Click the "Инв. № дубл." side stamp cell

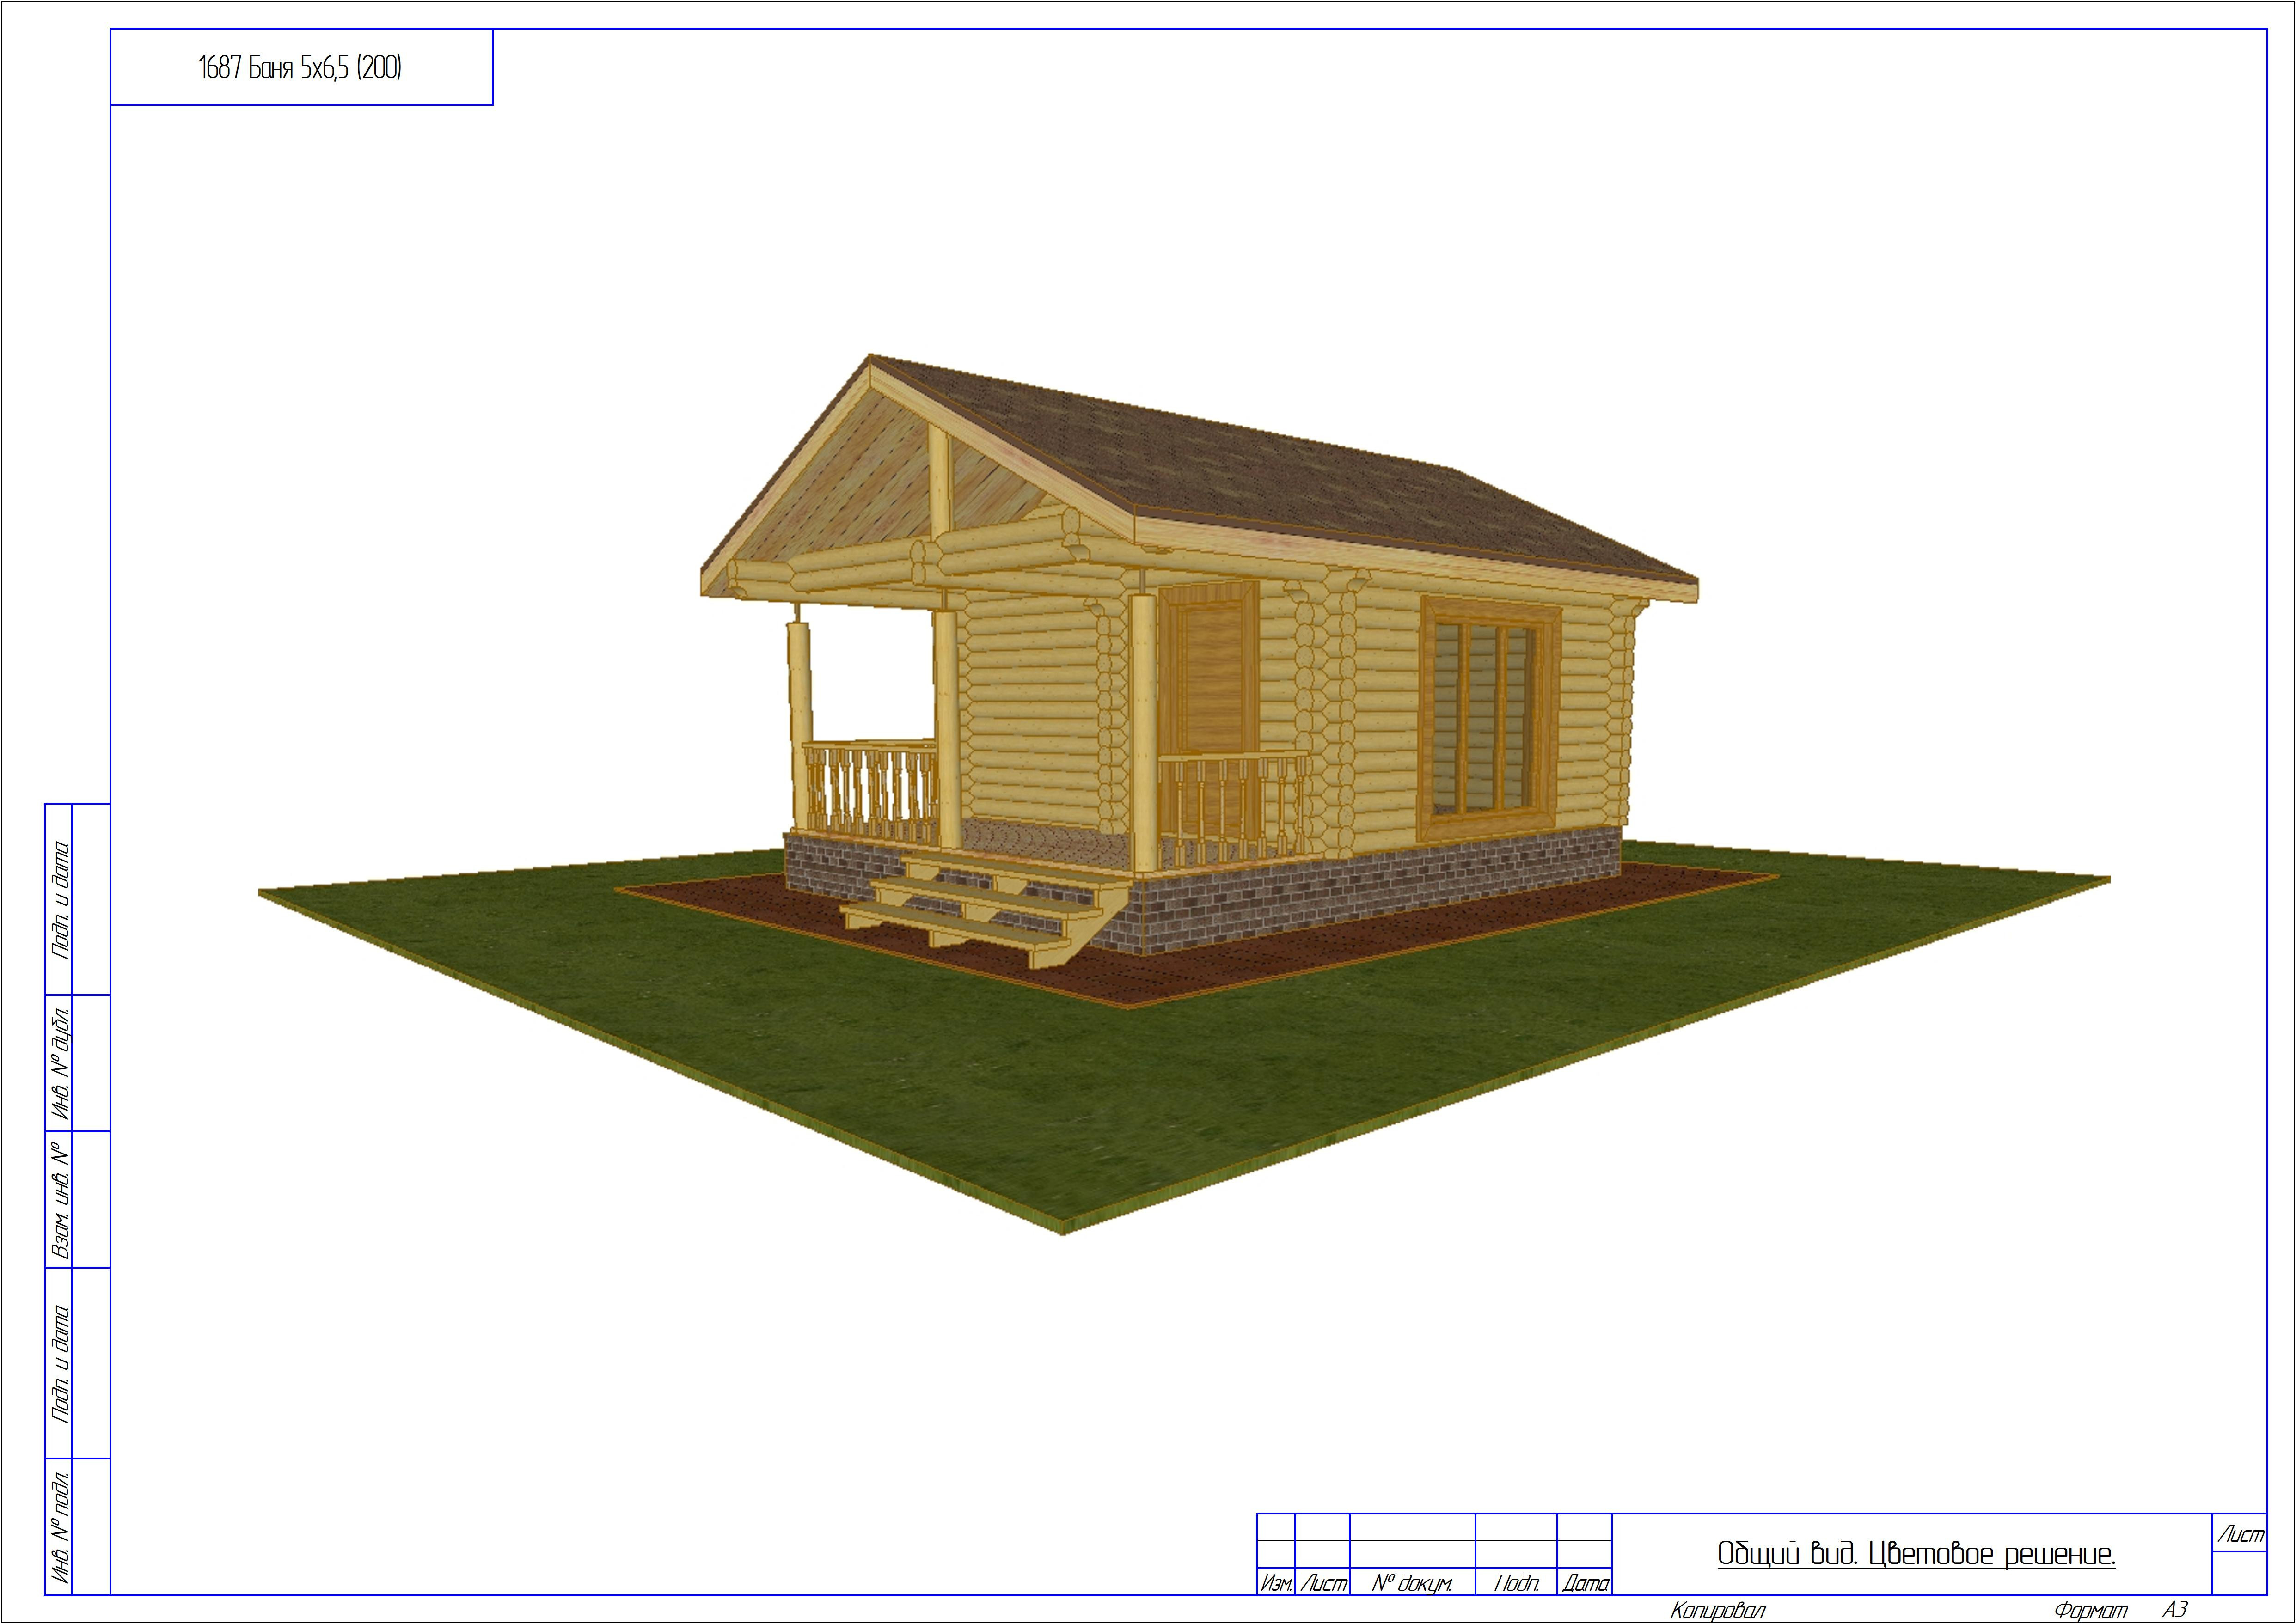[x=60, y=1063]
